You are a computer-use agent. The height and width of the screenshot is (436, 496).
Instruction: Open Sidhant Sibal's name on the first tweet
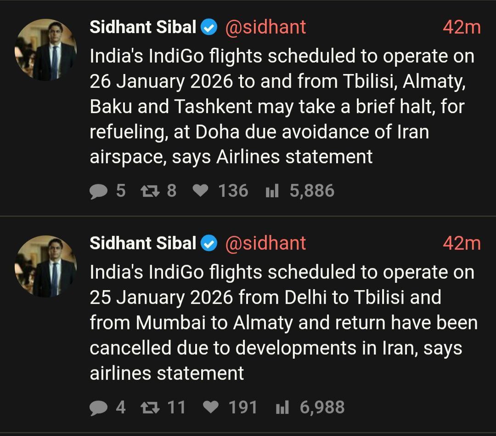(142, 27)
